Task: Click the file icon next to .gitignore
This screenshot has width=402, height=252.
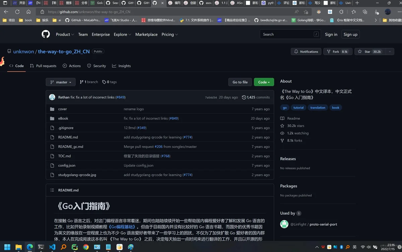Action: coord(52,128)
